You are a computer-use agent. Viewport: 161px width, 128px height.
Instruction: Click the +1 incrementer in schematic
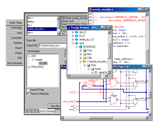89,85
